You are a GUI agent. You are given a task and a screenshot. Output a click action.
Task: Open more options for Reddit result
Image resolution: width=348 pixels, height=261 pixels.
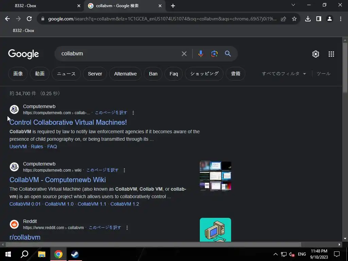127,228
